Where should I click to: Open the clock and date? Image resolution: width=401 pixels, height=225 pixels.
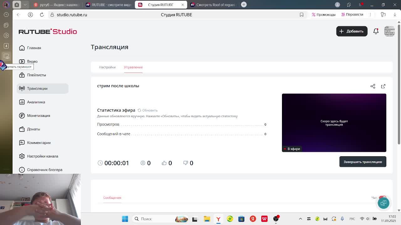tap(388, 219)
